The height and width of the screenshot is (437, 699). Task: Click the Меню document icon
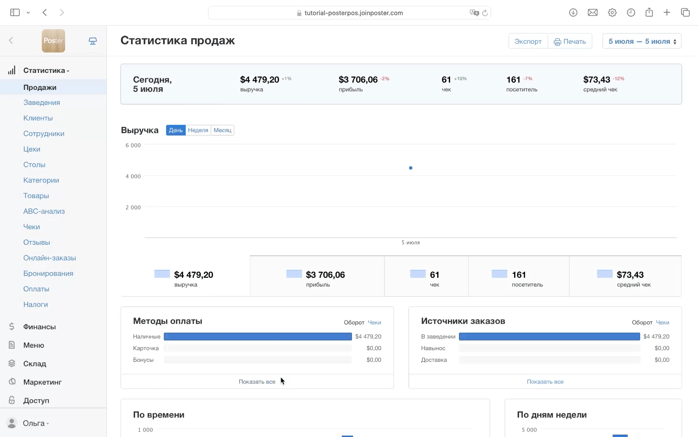pyautogui.click(x=12, y=345)
